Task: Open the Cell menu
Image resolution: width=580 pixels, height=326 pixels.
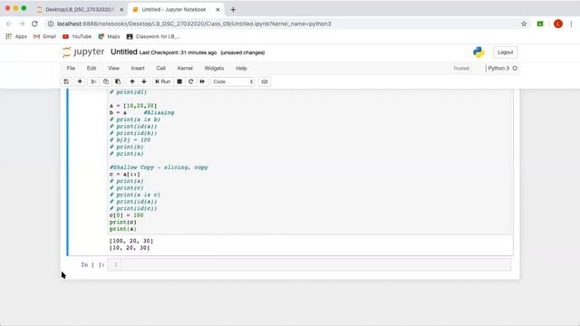Action: point(161,69)
